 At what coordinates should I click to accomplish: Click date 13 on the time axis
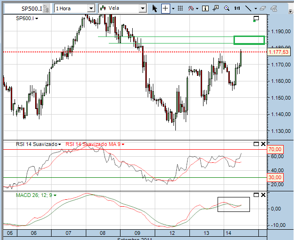tap(206, 233)
